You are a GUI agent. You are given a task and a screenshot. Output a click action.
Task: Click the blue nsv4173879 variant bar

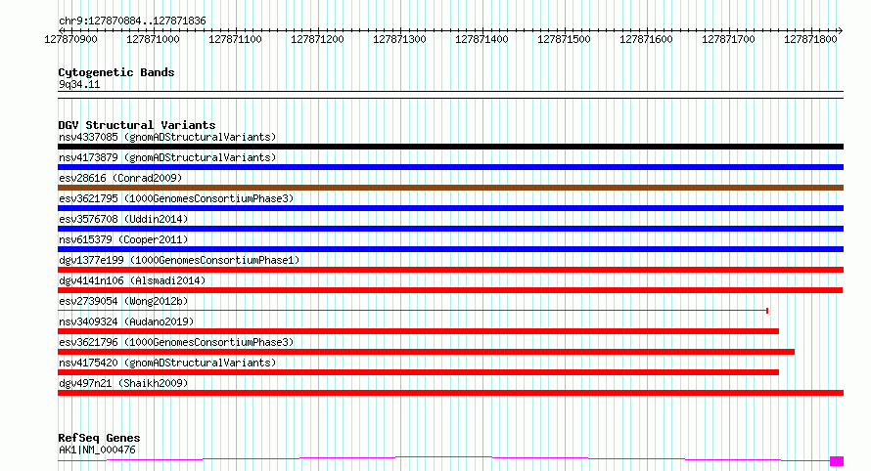click(x=450, y=167)
